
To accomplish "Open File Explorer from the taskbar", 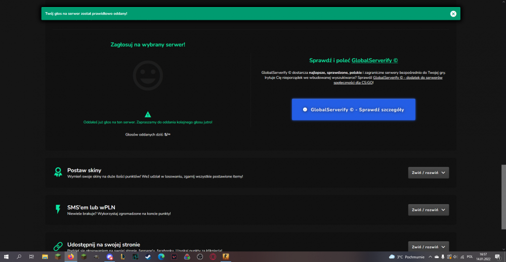I will pos(45,257).
